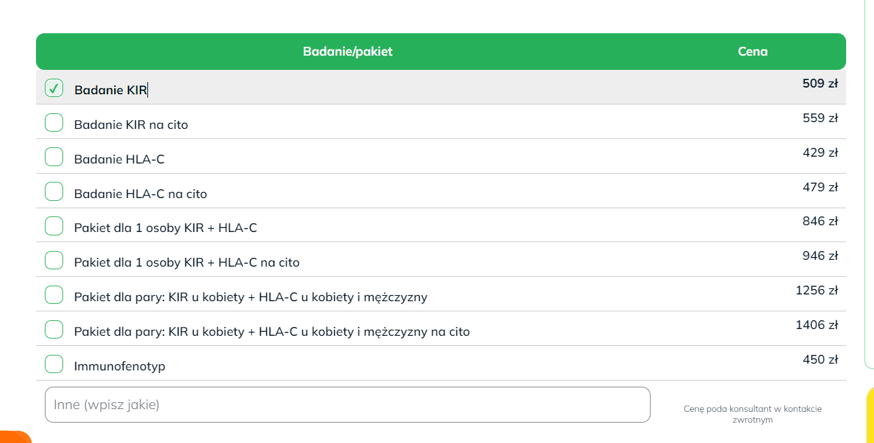
Task: Click the 1406 zł price value
Action: click(816, 325)
